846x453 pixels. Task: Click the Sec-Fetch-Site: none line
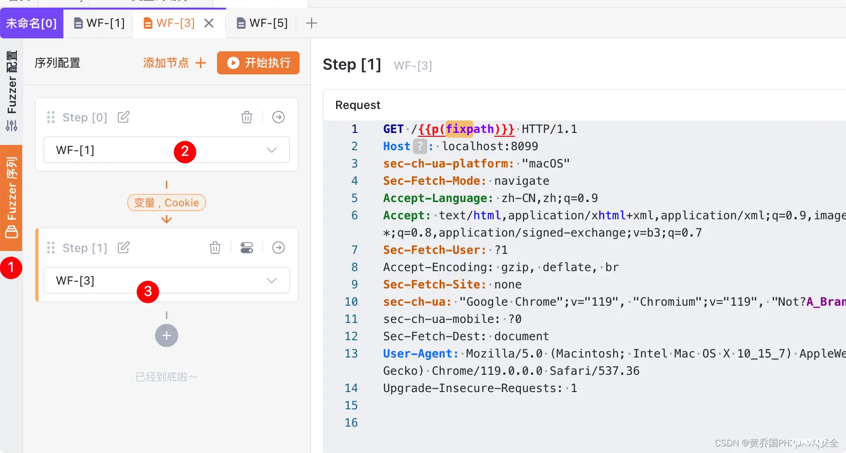[x=452, y=284]
